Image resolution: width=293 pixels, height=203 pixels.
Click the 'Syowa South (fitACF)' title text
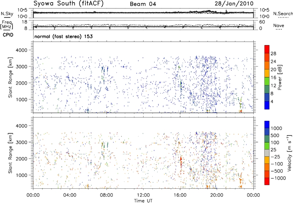68,4
